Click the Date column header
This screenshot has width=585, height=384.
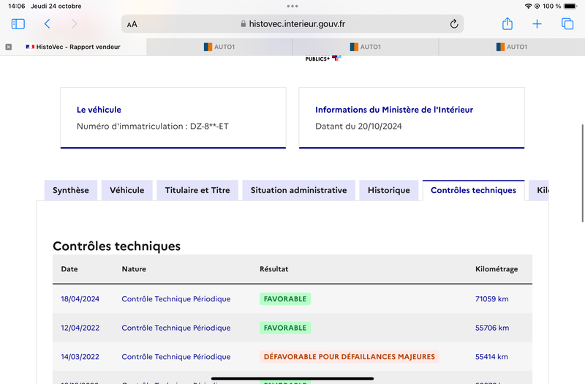pyautogui.click(x=69, y=269)
